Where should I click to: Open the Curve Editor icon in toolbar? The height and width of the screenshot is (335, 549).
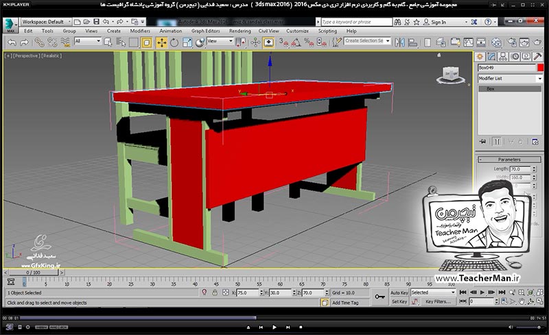click(x=469, y=42)
